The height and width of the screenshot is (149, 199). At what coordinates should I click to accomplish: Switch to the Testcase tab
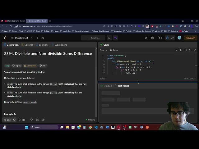106,86
